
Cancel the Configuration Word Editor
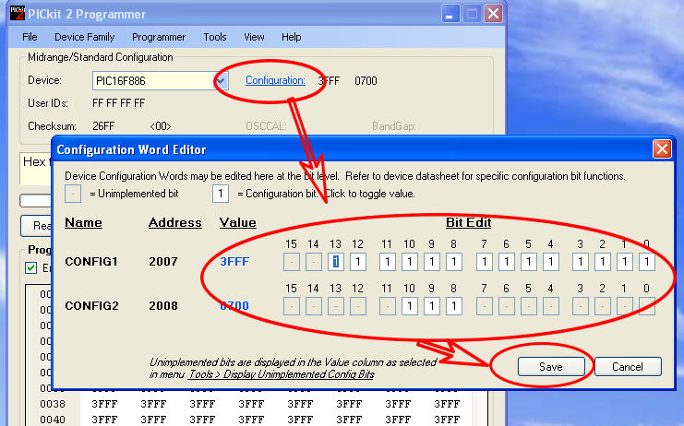(x=628, y=367)
